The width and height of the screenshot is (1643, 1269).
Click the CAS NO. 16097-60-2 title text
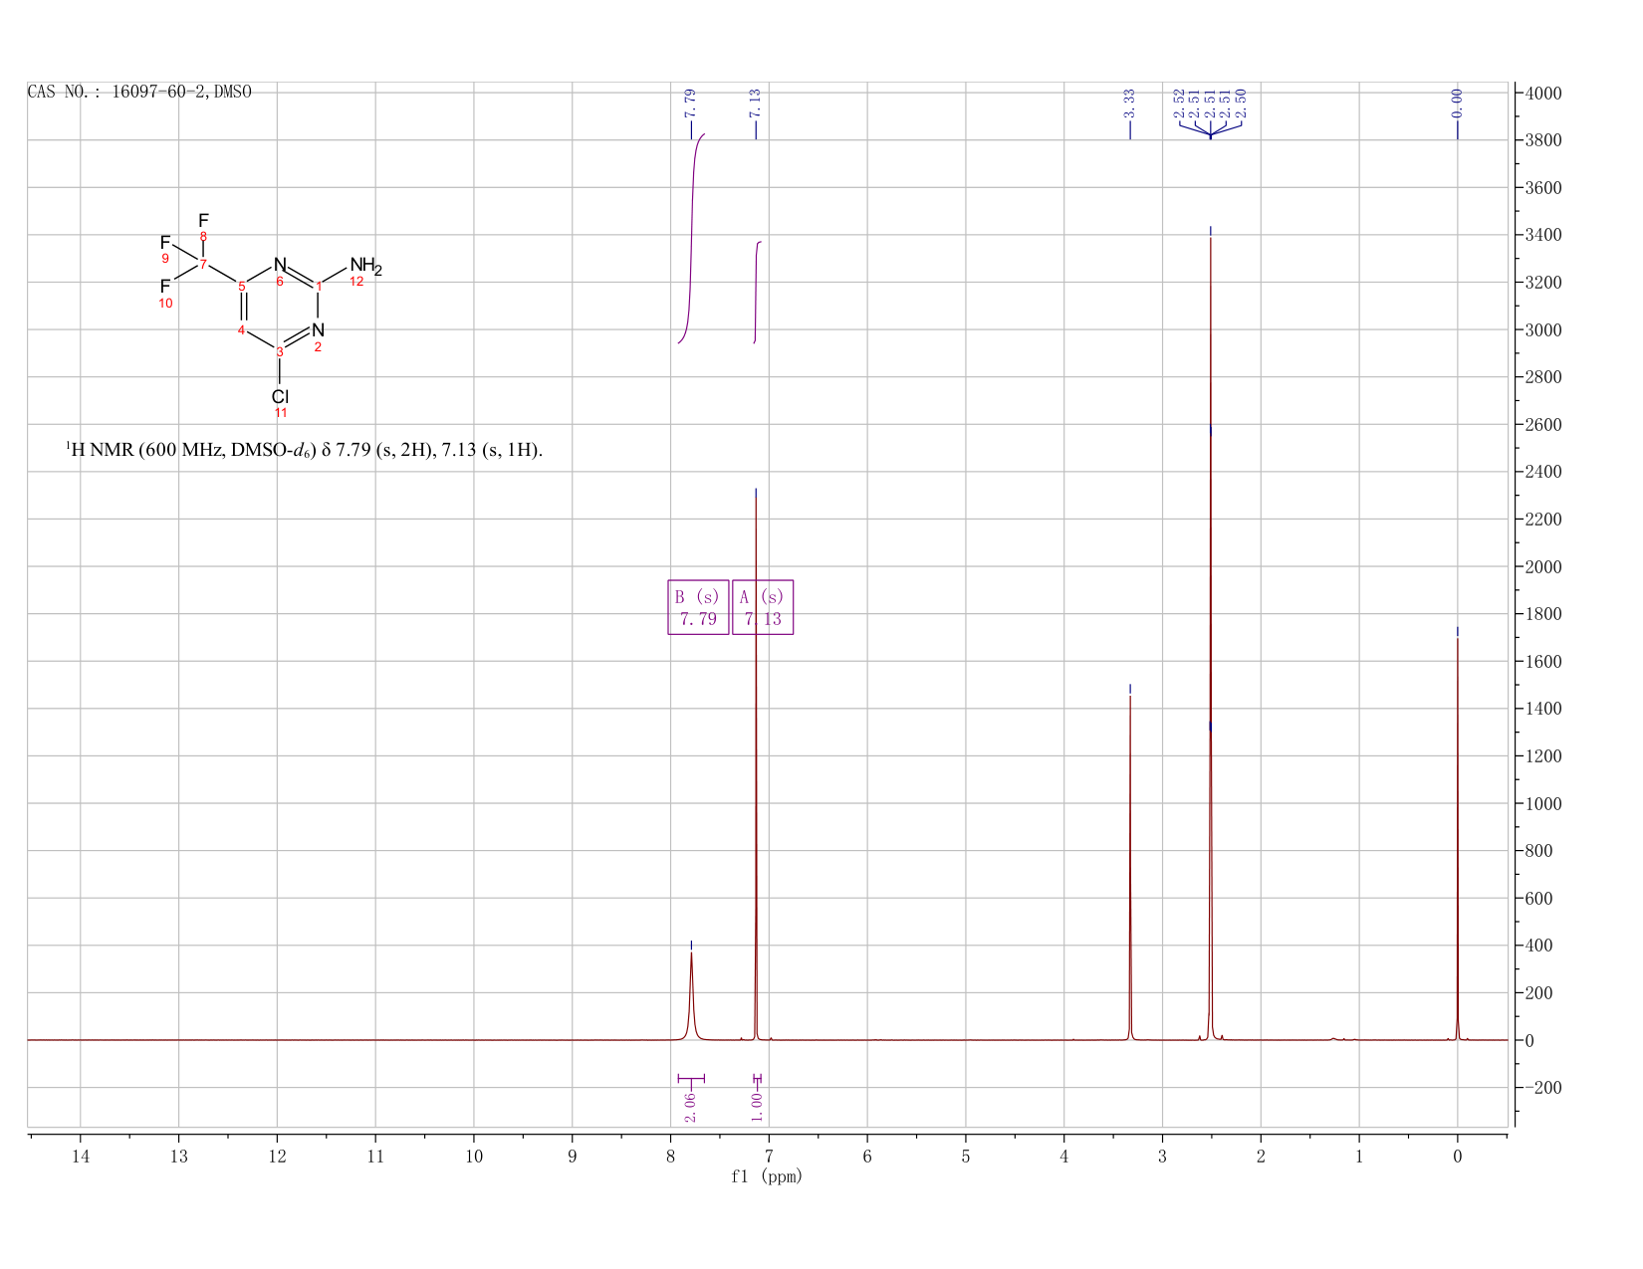coord(139,92)
